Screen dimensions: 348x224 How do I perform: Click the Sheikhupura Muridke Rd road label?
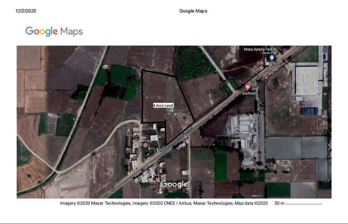(176, 138)
